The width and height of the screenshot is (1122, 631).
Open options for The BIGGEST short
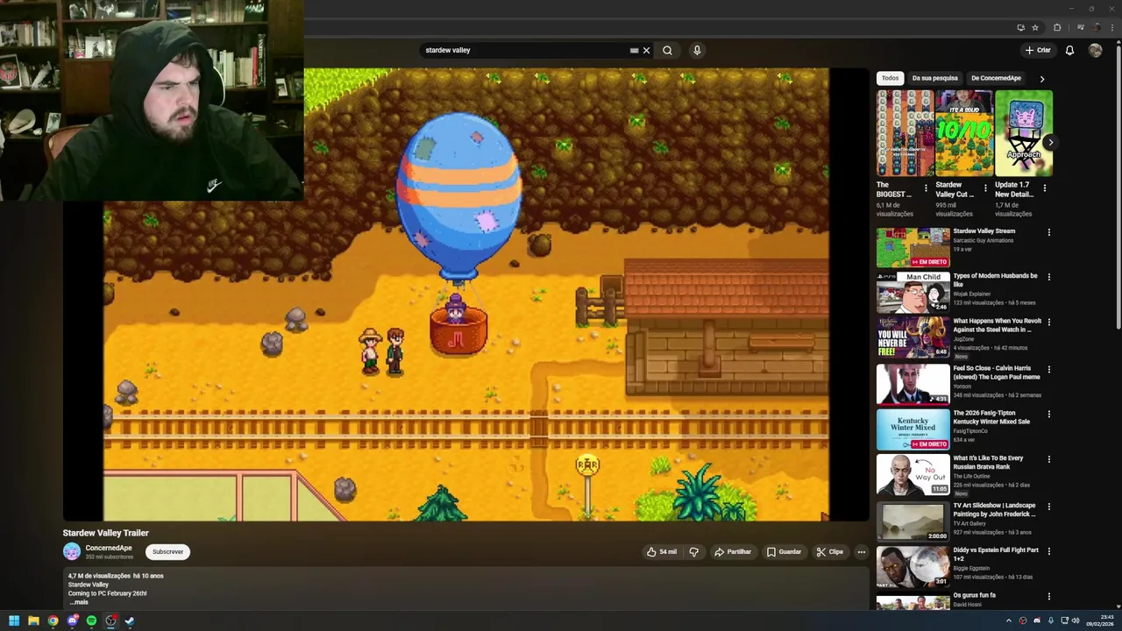pyautogui.click(x=926, y=188)
